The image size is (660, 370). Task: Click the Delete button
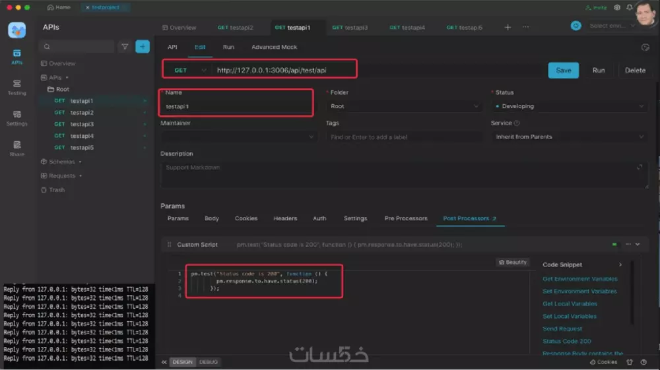pyautogui.click(x=635, y=70)
